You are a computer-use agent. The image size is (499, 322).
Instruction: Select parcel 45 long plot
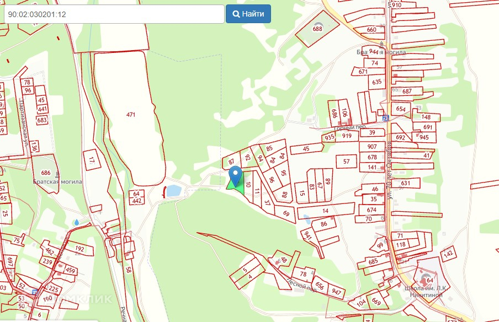click(x=306, y=148)
